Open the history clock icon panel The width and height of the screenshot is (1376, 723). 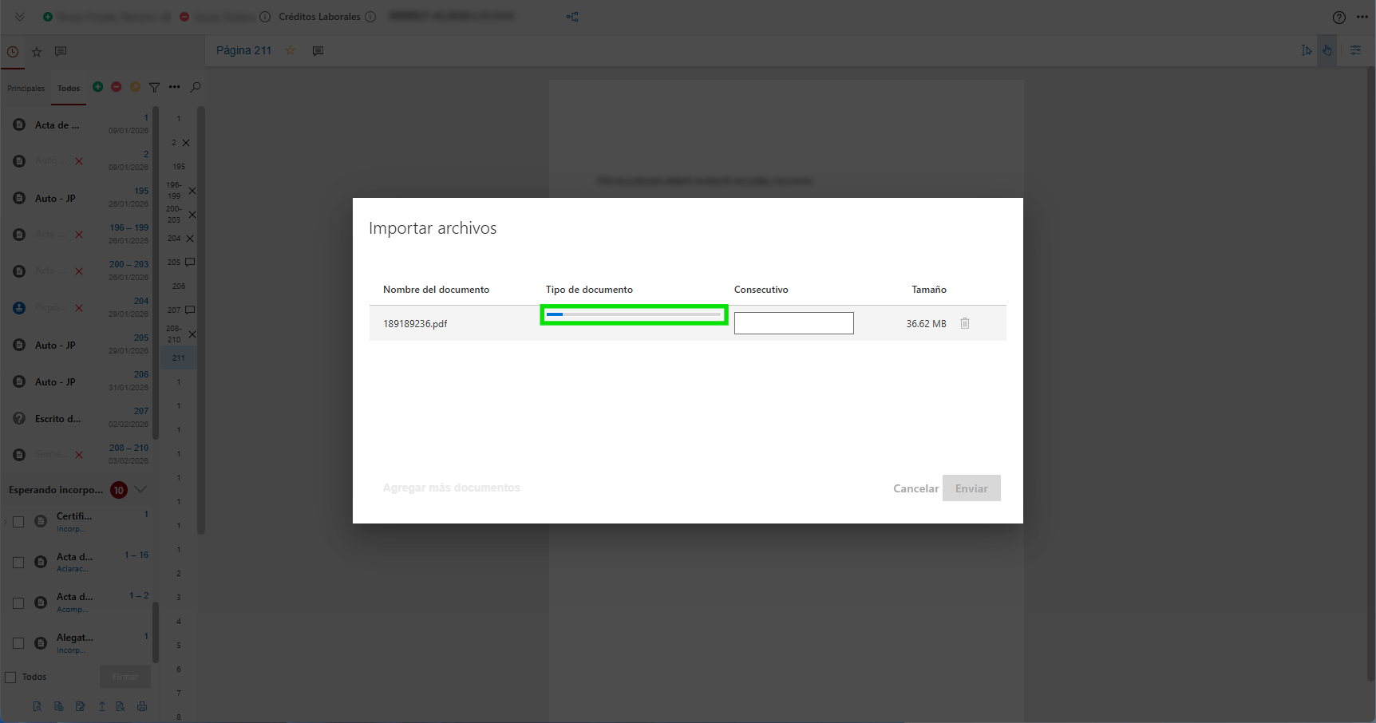coord(13,52)
